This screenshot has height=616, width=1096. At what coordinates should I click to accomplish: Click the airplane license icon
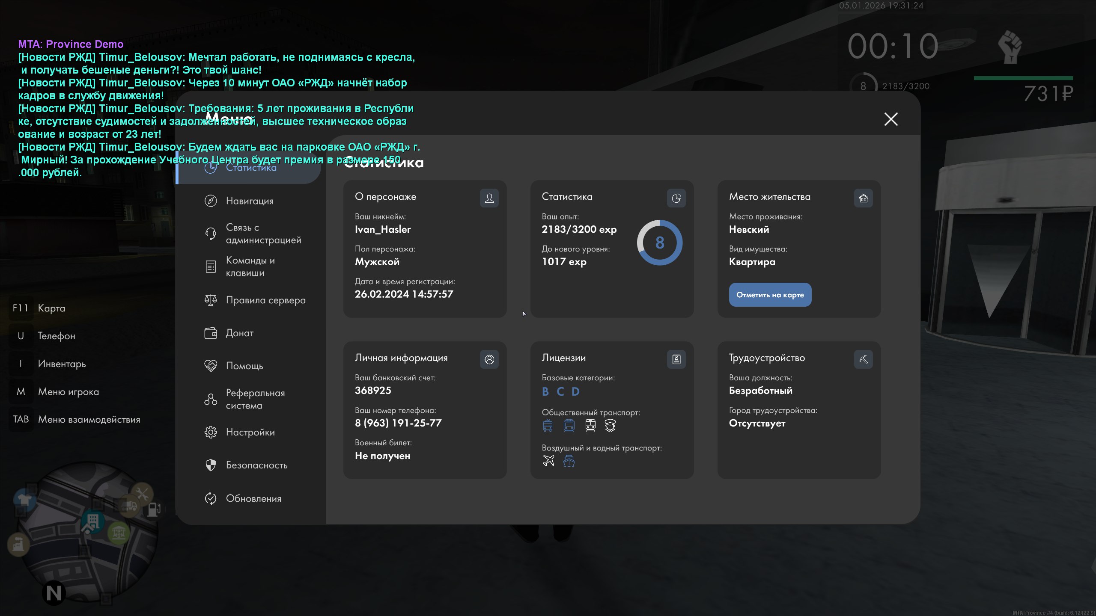point(548,461)
